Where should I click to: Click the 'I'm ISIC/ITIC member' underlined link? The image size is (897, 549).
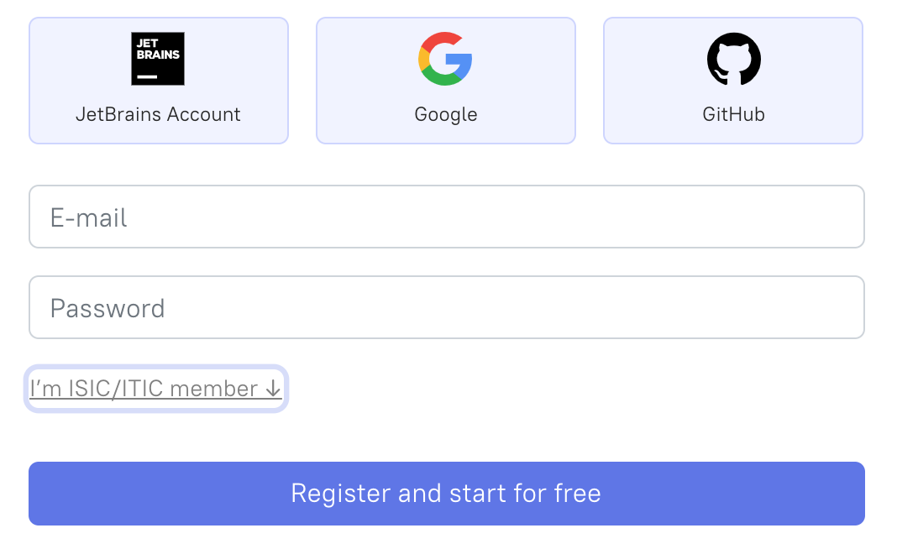point(143,389)
